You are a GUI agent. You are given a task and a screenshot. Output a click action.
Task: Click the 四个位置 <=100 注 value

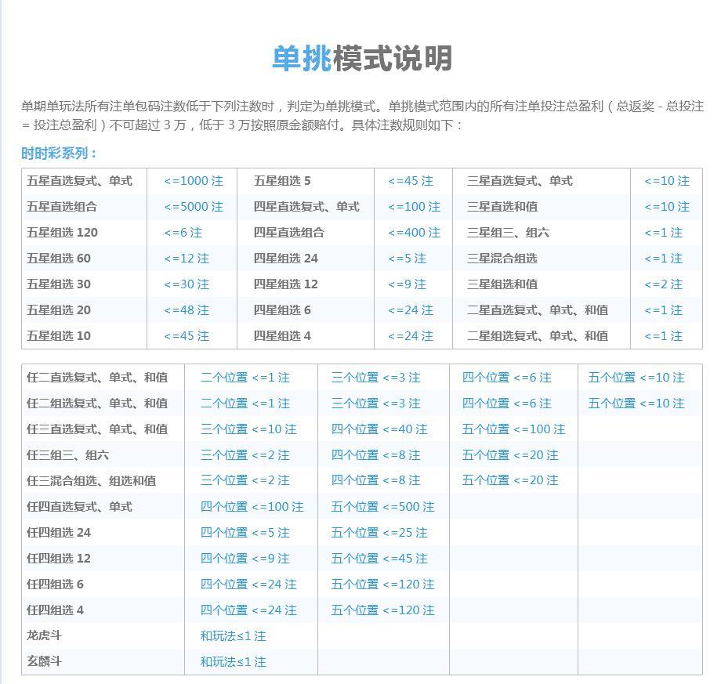click(x=252, y=507)
